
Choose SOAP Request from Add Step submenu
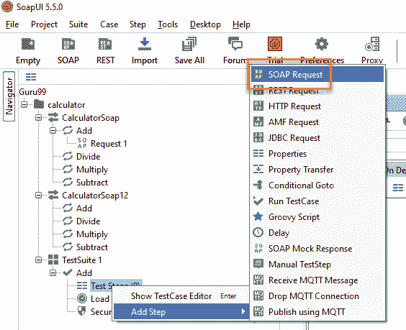[317, 74]
